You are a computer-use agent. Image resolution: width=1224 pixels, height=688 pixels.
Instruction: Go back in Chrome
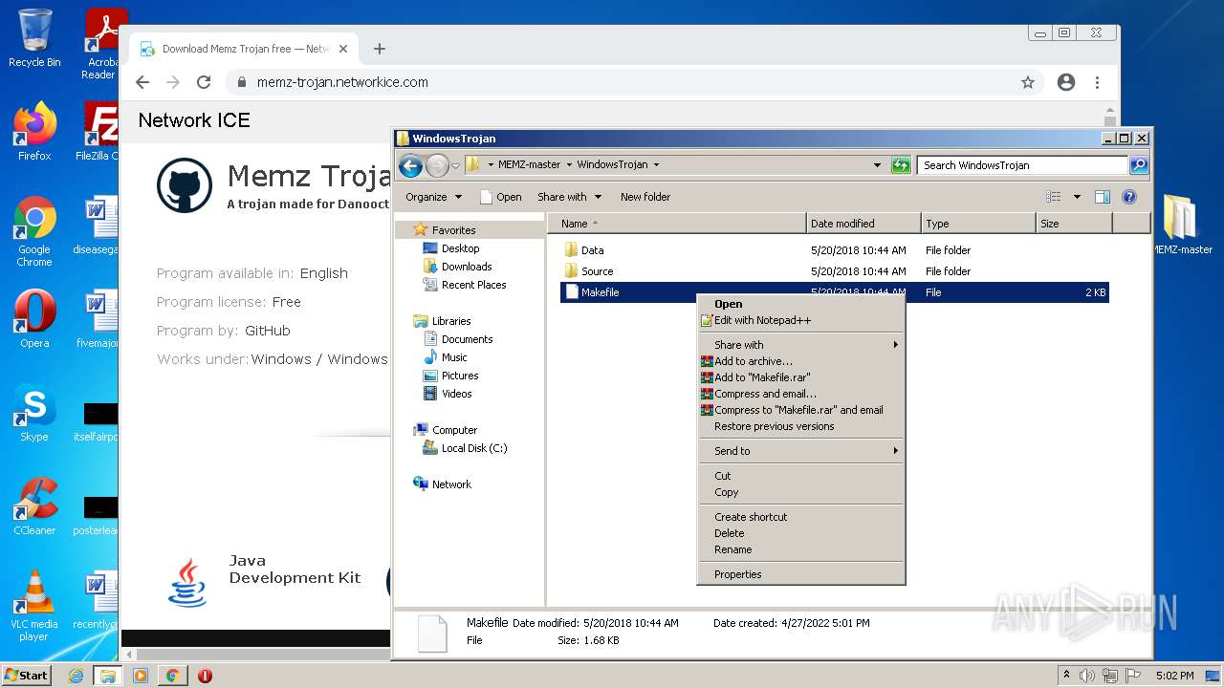tap(142, 82)
